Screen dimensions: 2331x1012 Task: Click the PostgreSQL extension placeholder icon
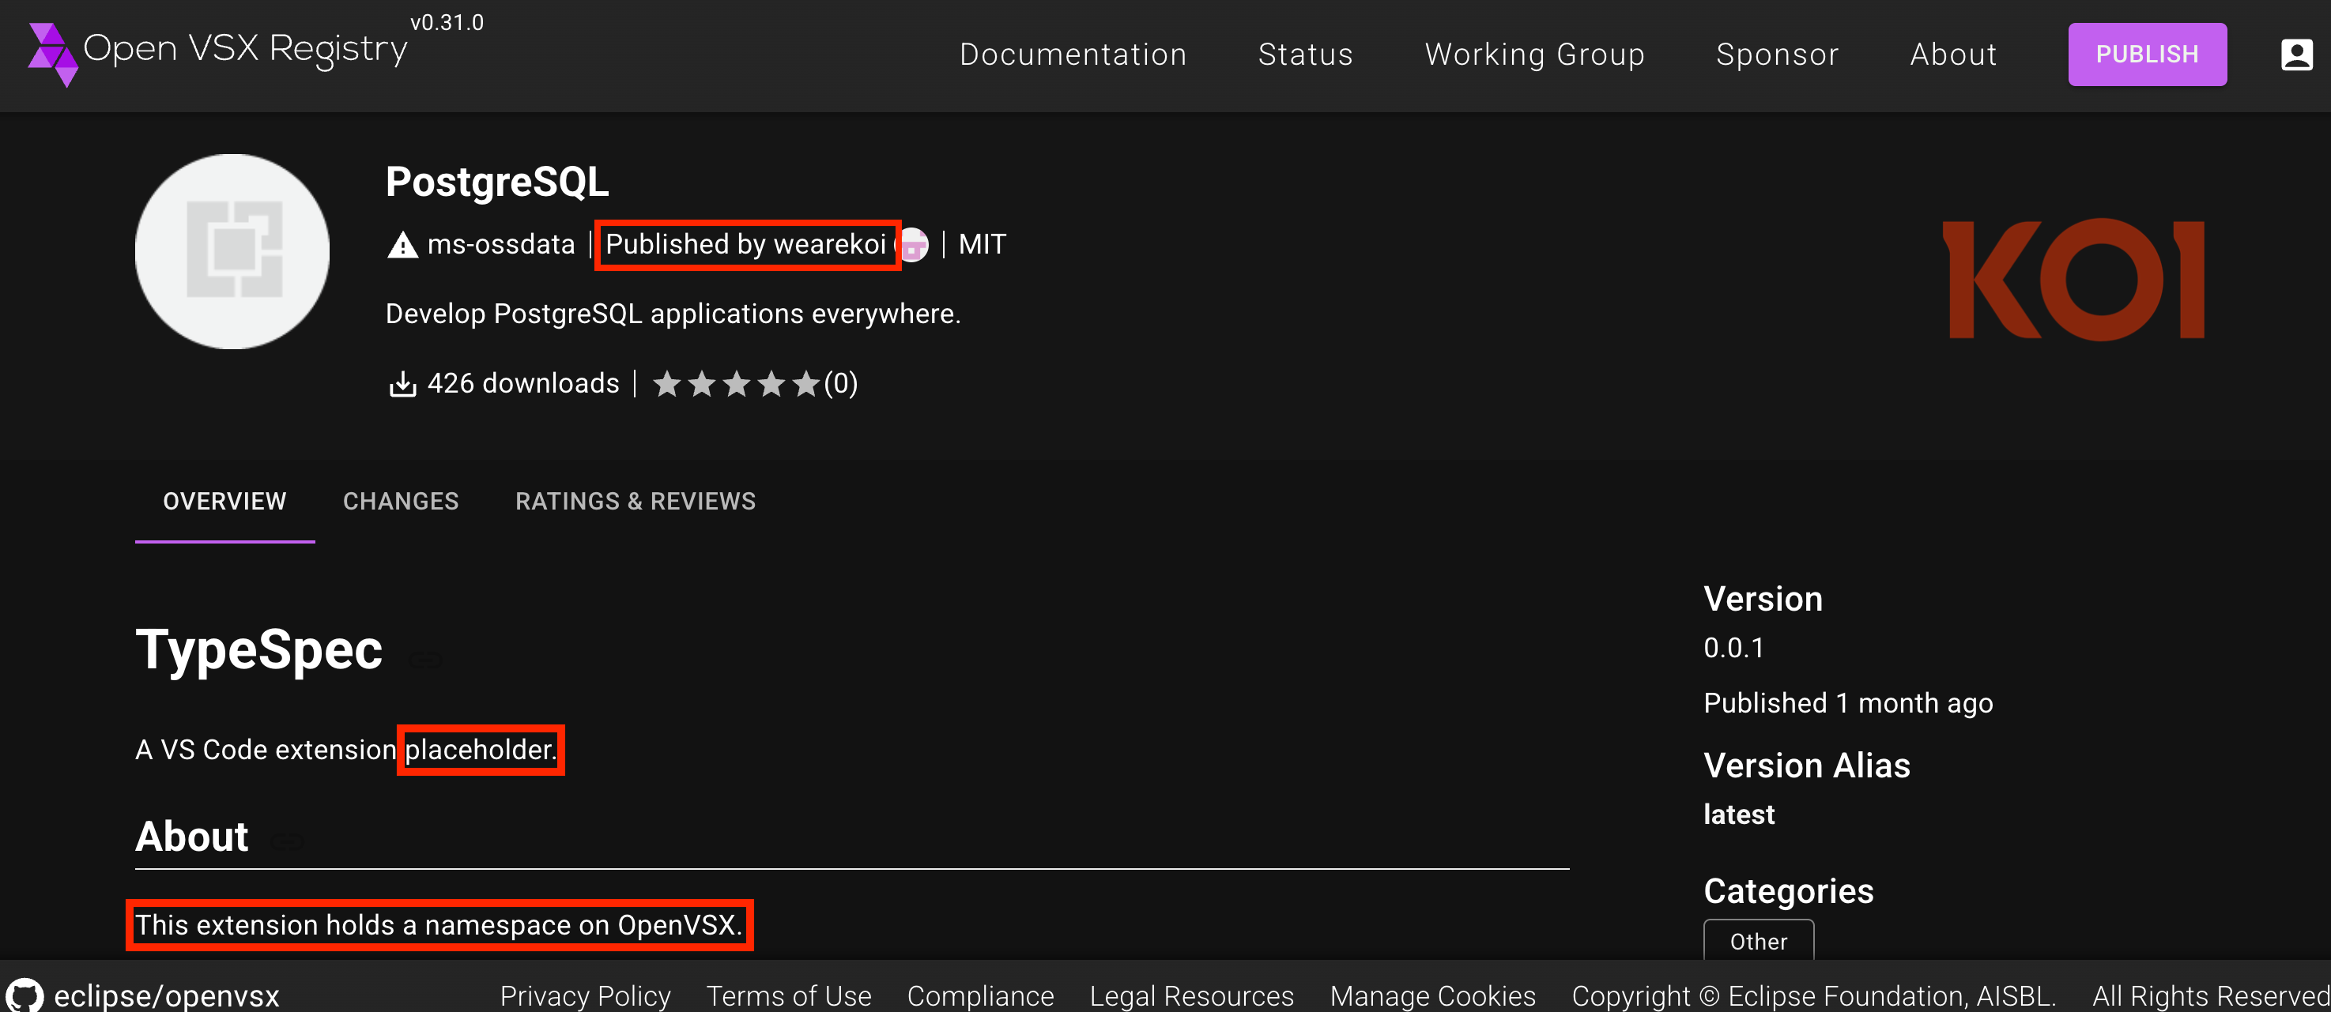pos(232,250)
